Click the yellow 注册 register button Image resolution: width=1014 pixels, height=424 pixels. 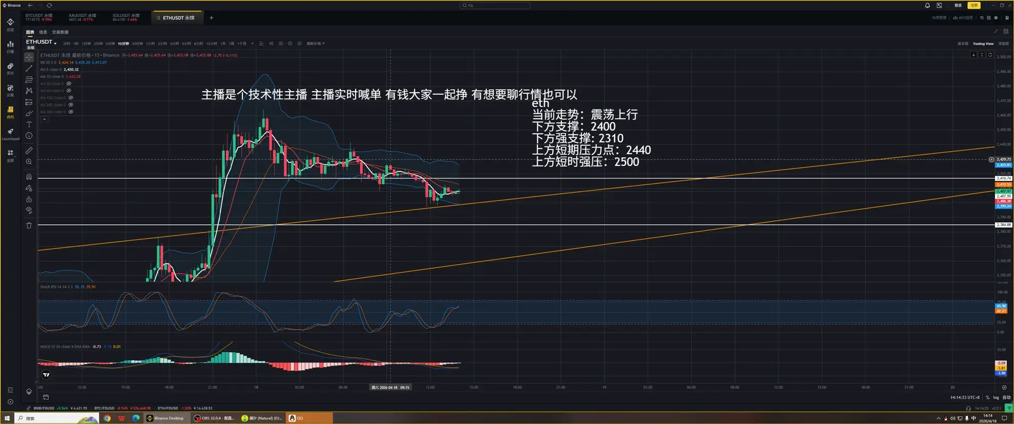pyautogui.click(x=974, y=5)
